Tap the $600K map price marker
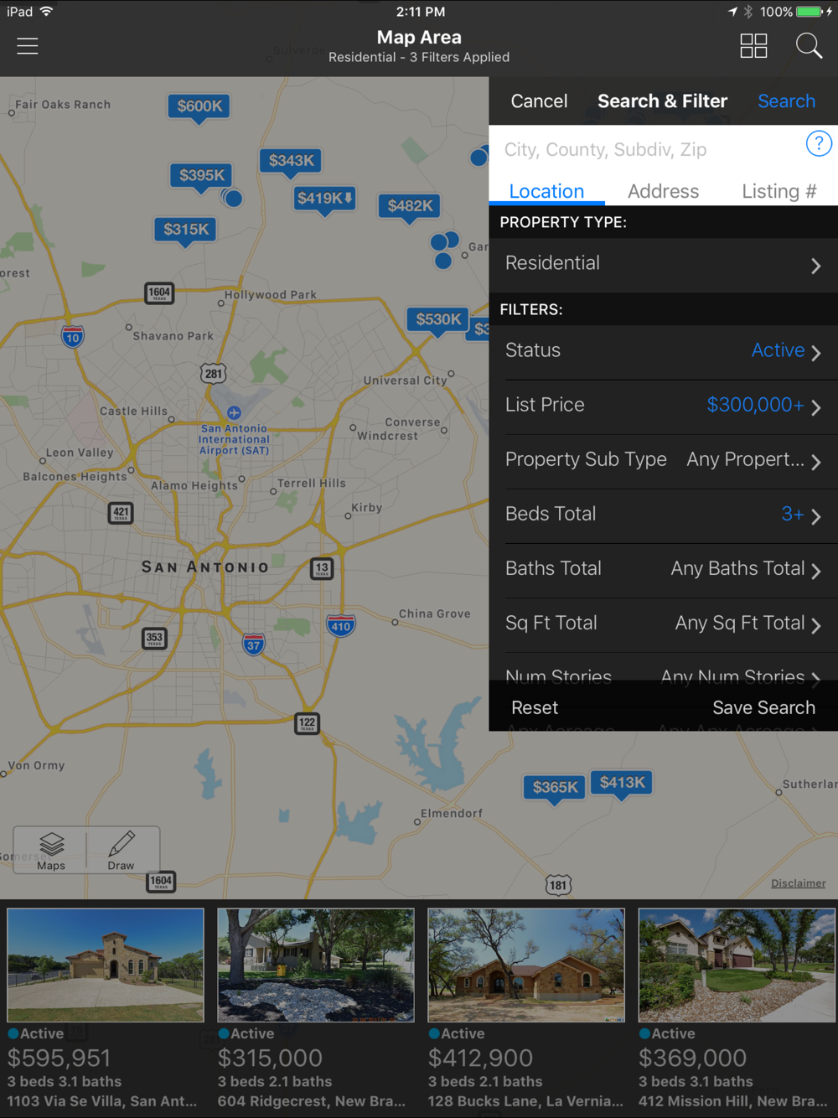This screenshot has width=838, height=1118. click(x=199, y=107)
